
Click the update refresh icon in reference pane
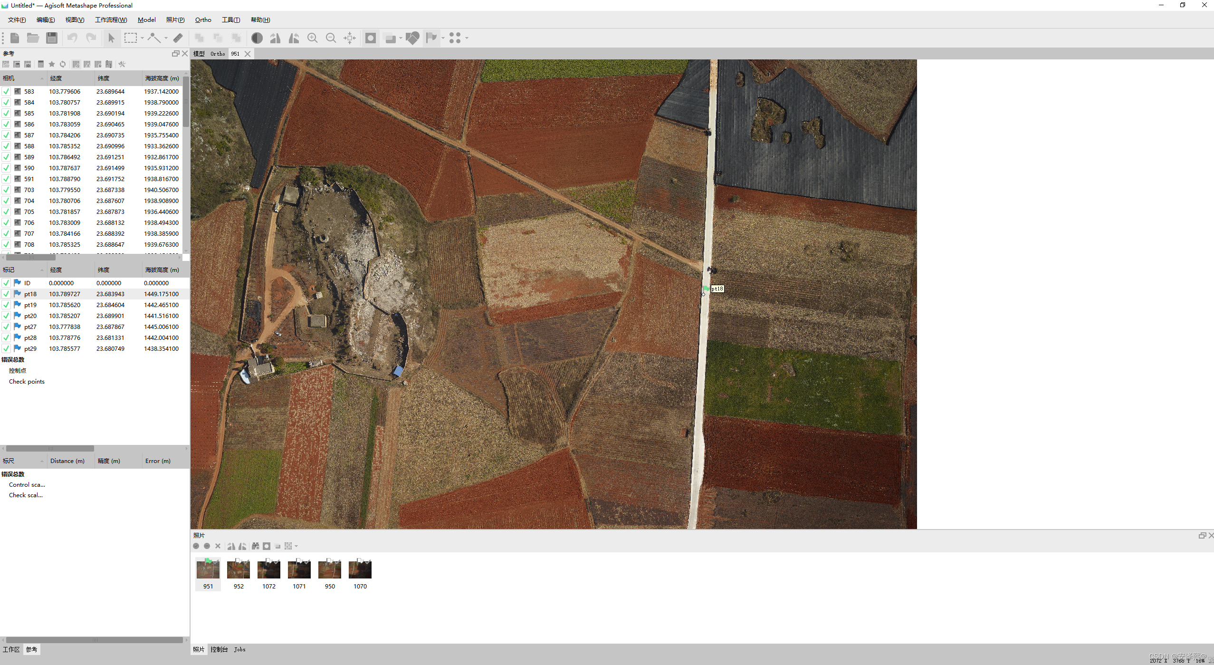[63, 64]
